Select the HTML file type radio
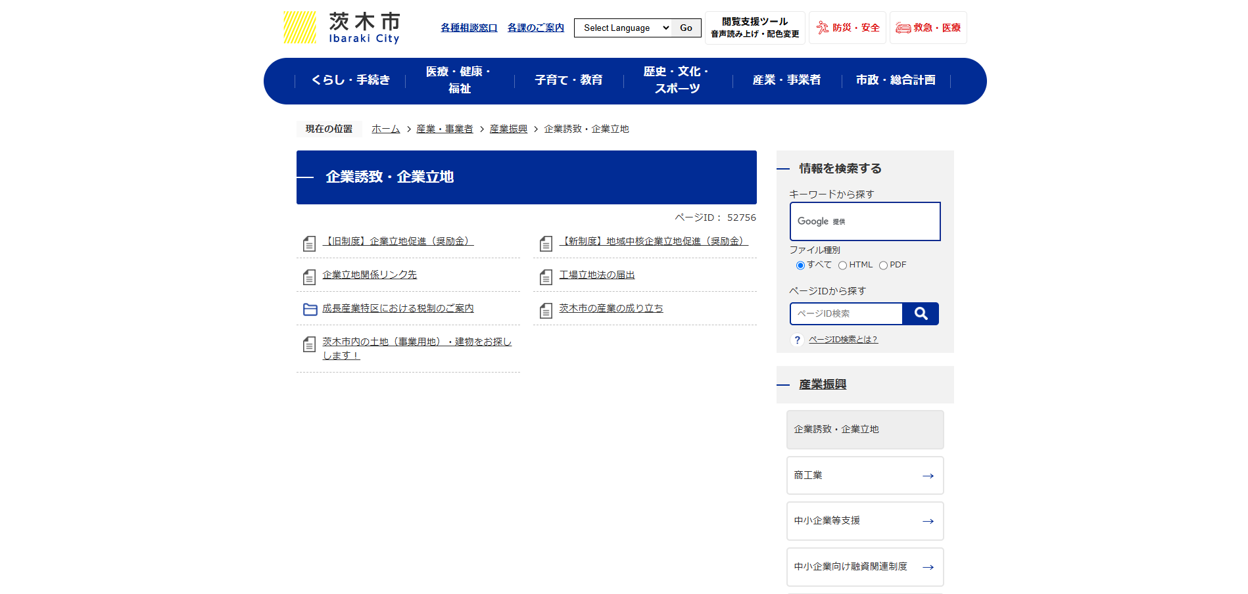The image size is (1248, 594). (842, 265)
